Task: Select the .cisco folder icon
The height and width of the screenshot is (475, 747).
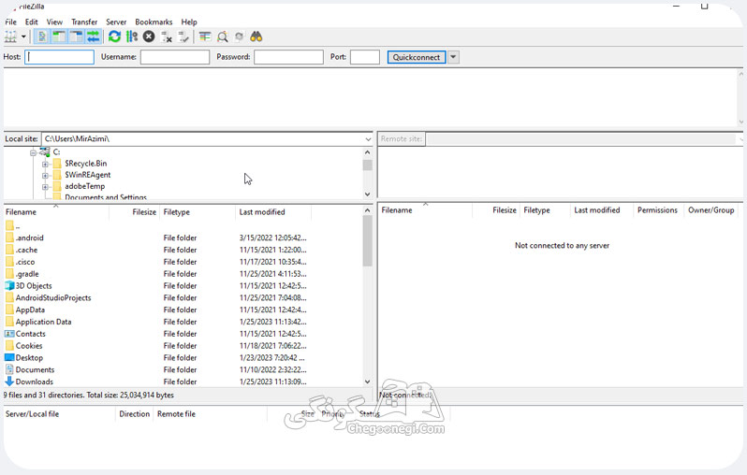Action: pyautogui.click(x=9, y=261)
